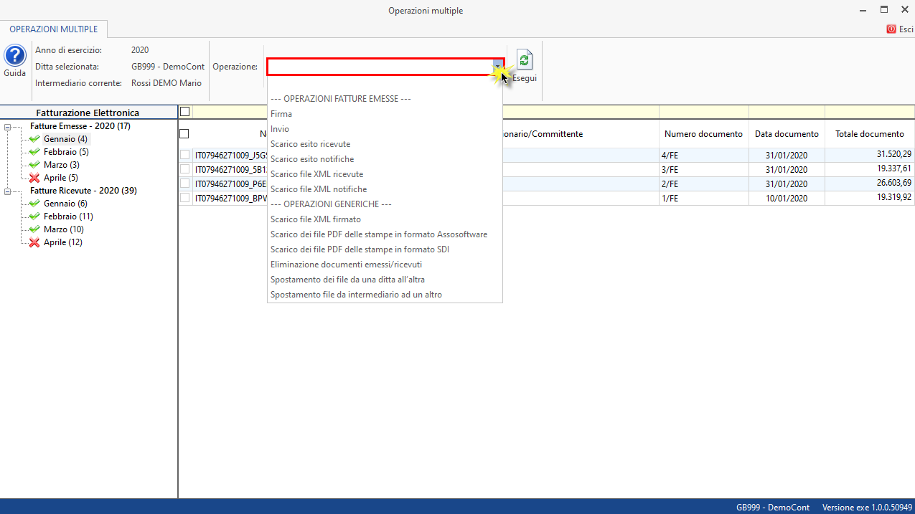Tick the checkbox for document 4/FE

coord(185,155)
